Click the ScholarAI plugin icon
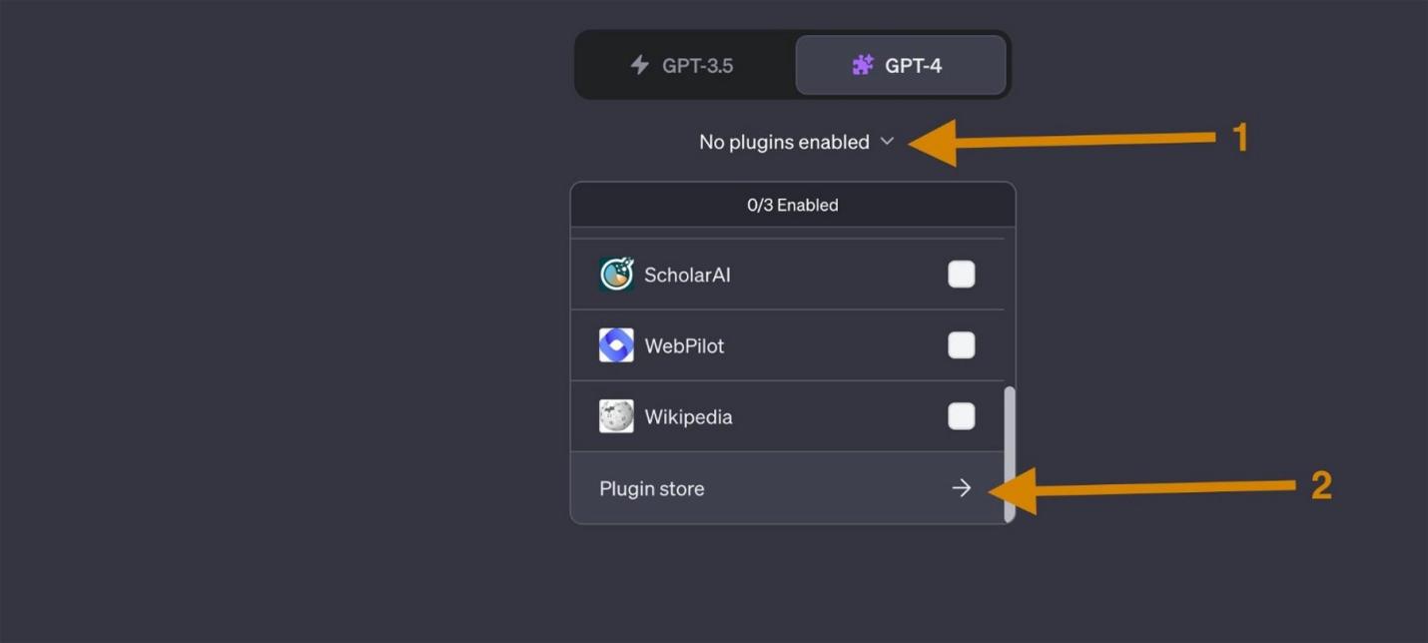Image resolution: width=1428 pixels, height=643 pixels. click(616, 274)
